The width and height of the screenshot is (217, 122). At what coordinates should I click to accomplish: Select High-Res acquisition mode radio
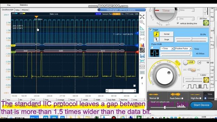click(200, 98)
